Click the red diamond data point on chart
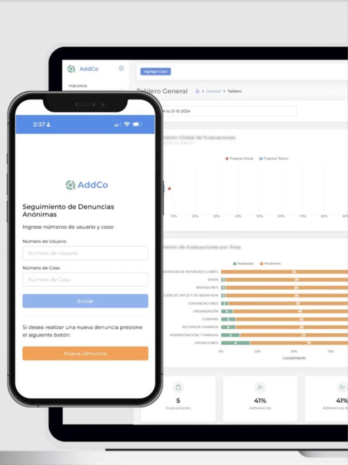The width and height of the screenshot is (348, 465). [169, 188]
